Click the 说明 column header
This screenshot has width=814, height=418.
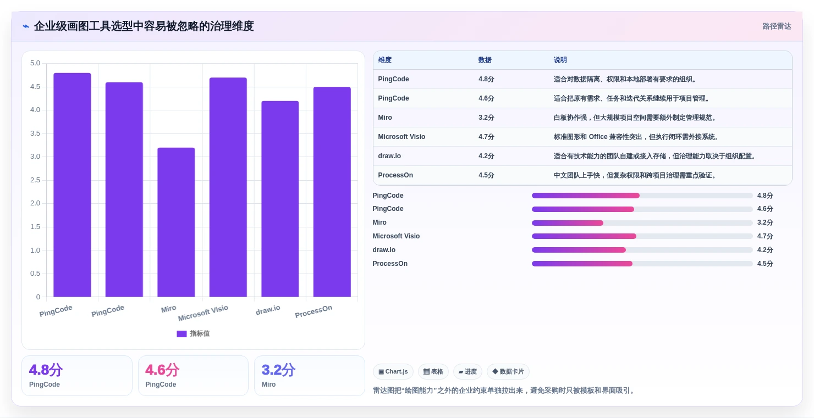(x=560, y=60)
